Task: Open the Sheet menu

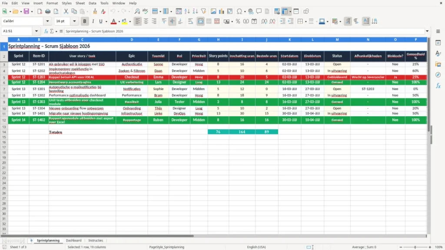Action: [80, 3]
